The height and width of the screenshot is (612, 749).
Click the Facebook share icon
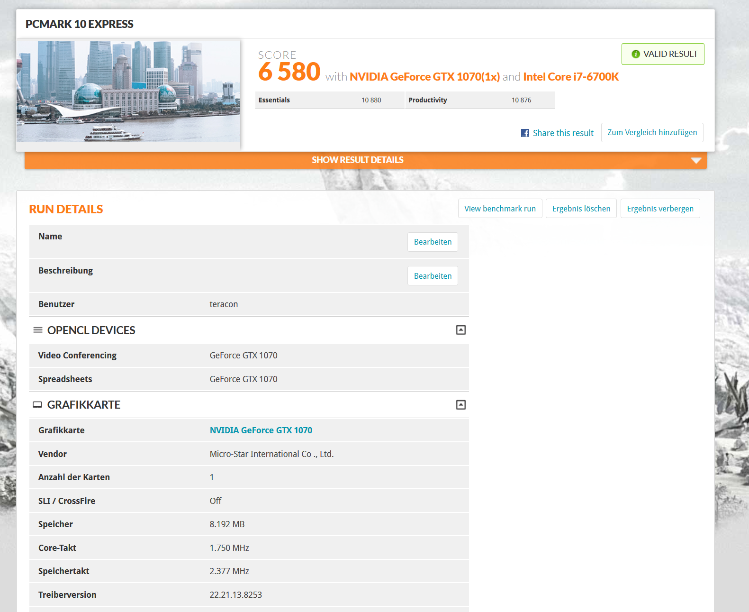(525, 133)
